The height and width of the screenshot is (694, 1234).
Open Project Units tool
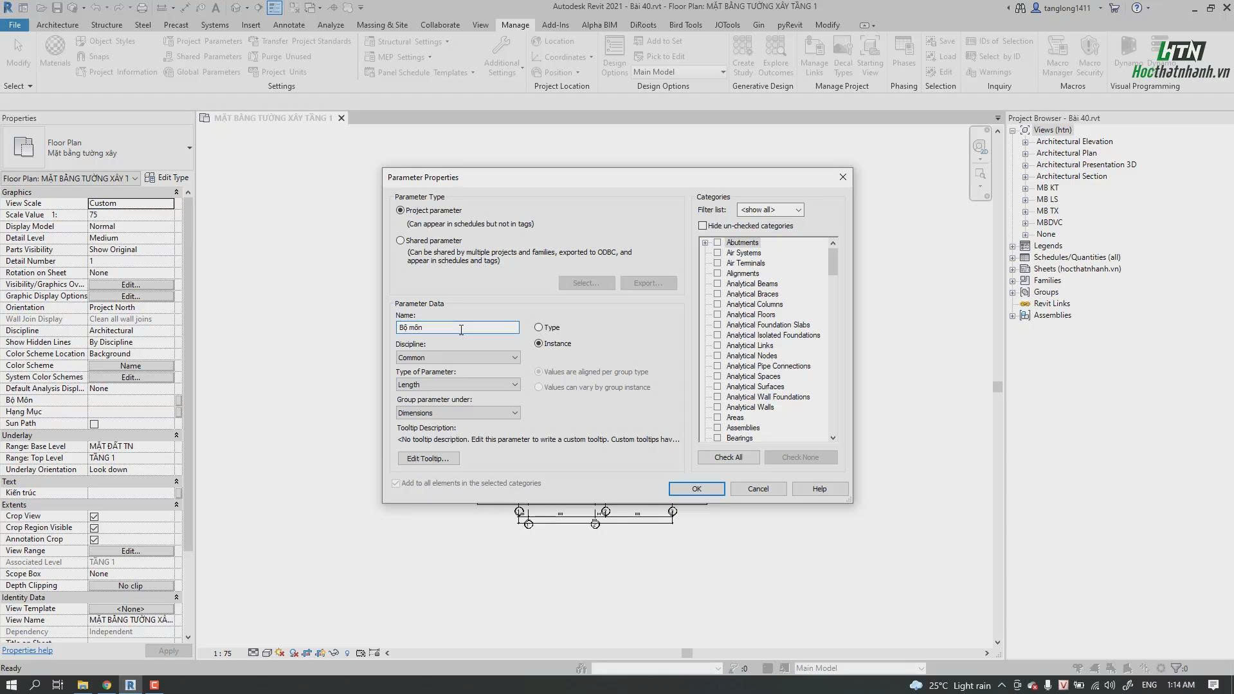click(277, 72)
